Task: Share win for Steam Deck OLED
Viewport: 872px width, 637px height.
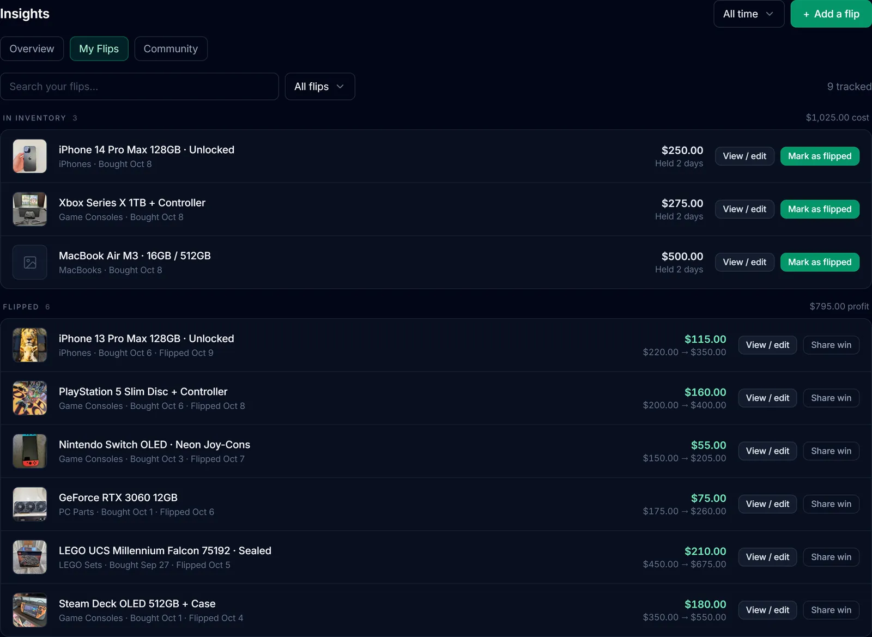Action: click(831, 610)
